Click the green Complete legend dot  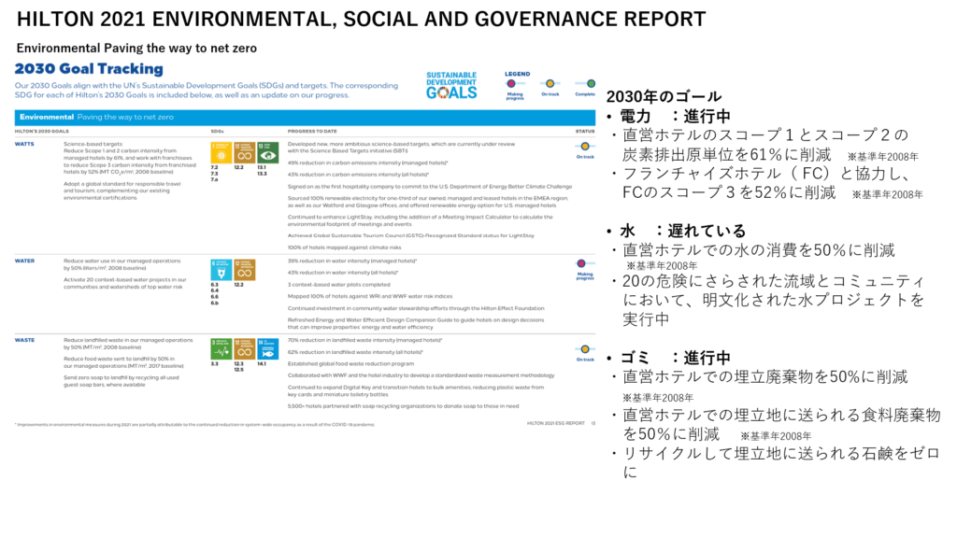[x=591, y=84]
